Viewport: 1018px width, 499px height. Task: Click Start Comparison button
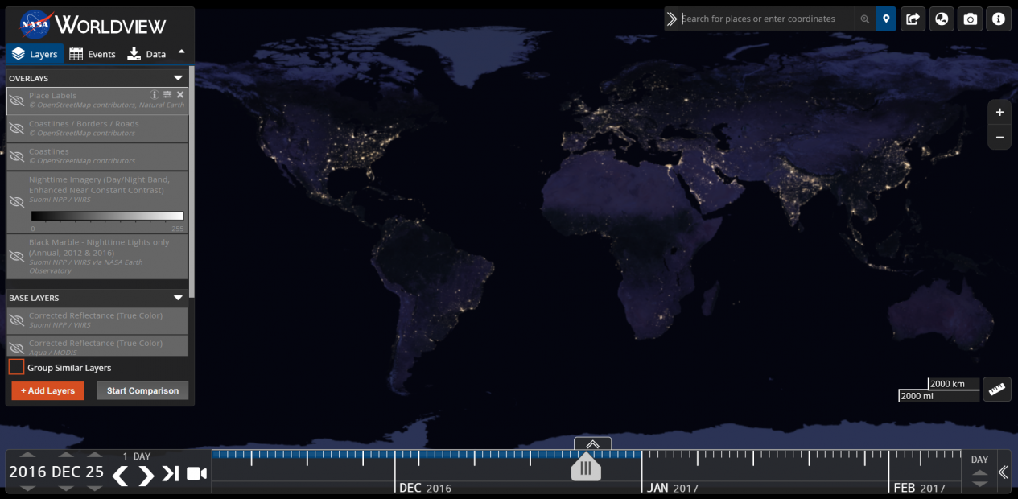(x=142, y=390)
